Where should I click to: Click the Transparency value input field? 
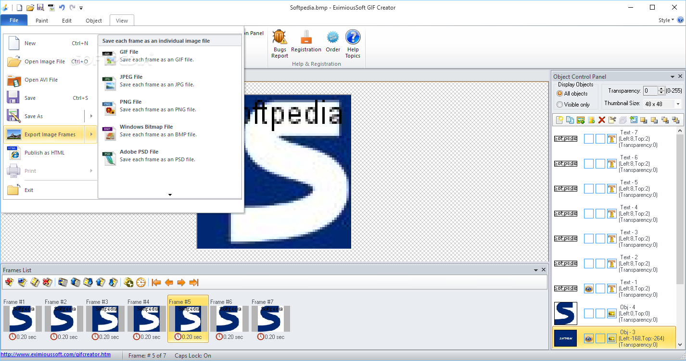pos(650,91)
